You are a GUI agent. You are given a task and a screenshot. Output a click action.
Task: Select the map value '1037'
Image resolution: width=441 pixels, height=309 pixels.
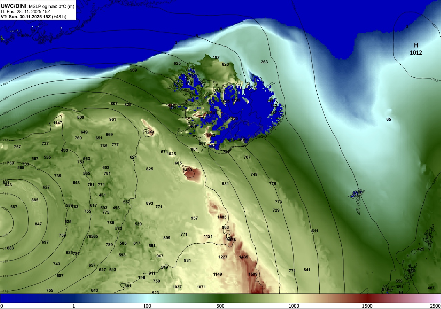[x=177, y=287]
